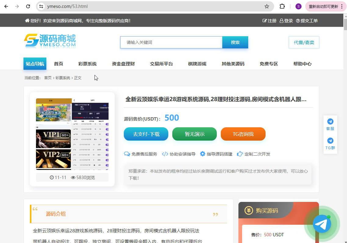Image resolution: width=347 pixels, height=243 pixels.
Task: Click the clock icon beside 11-11
Action: 52,178
